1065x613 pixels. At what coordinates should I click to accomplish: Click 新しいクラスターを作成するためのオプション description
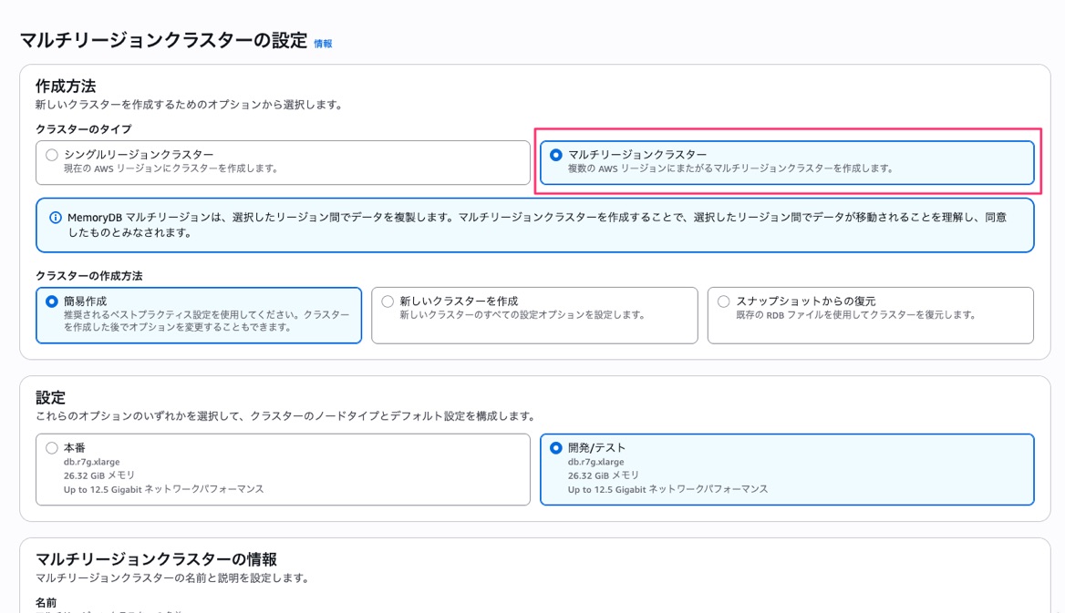191,105
